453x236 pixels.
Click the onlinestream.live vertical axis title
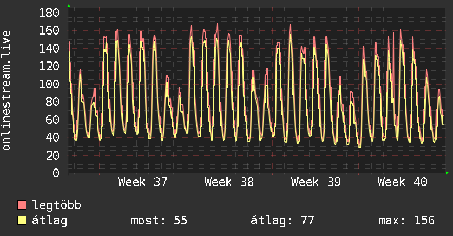click(6, 91)
